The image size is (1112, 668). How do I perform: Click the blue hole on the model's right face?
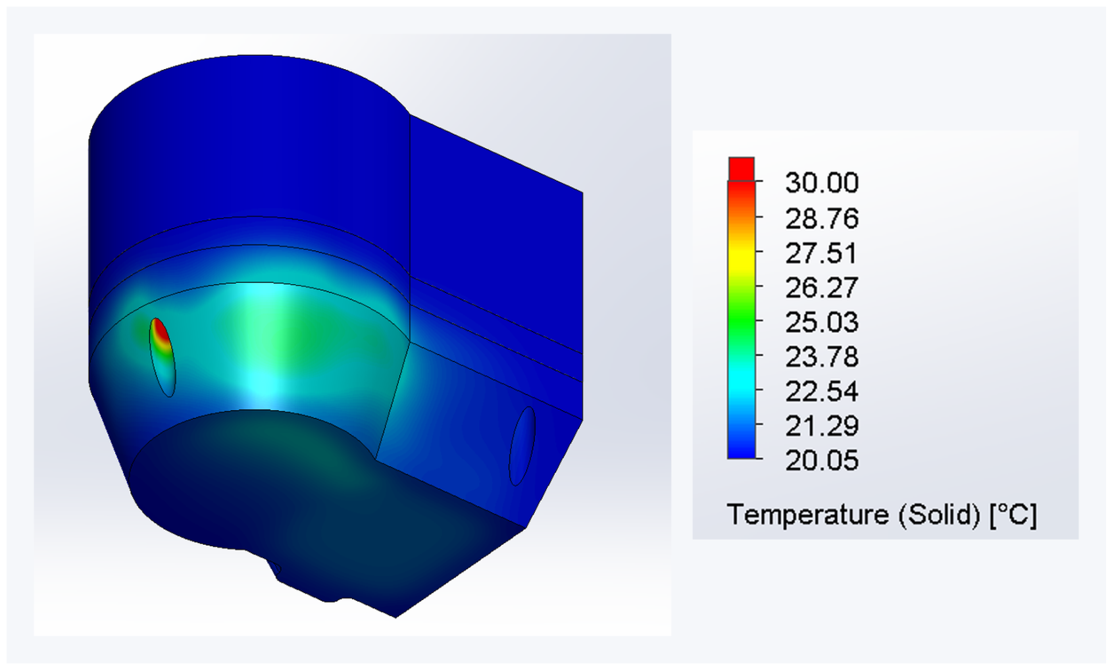pyautogui.click(x=522, y=446)
